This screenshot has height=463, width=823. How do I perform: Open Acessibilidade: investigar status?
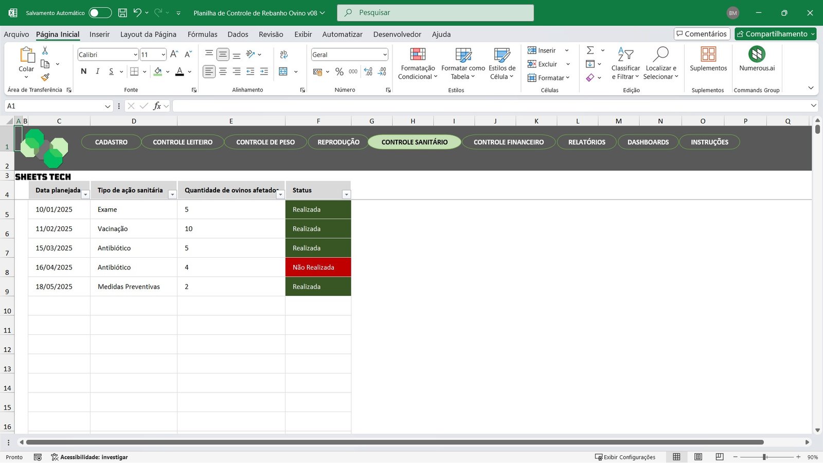click(x=90, y=457)
